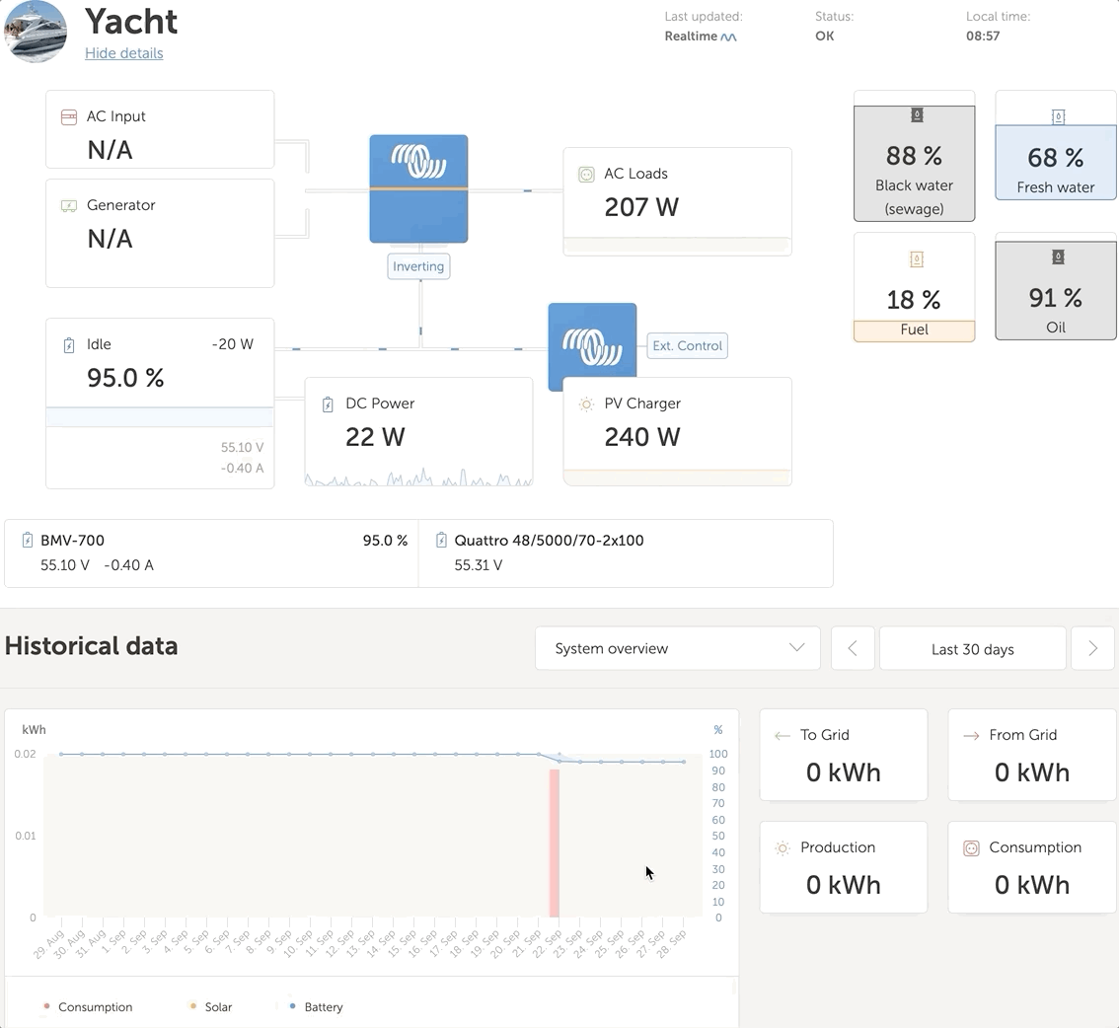
Task: Click the Ext. Control status label
Action: (x=687, y=345)
